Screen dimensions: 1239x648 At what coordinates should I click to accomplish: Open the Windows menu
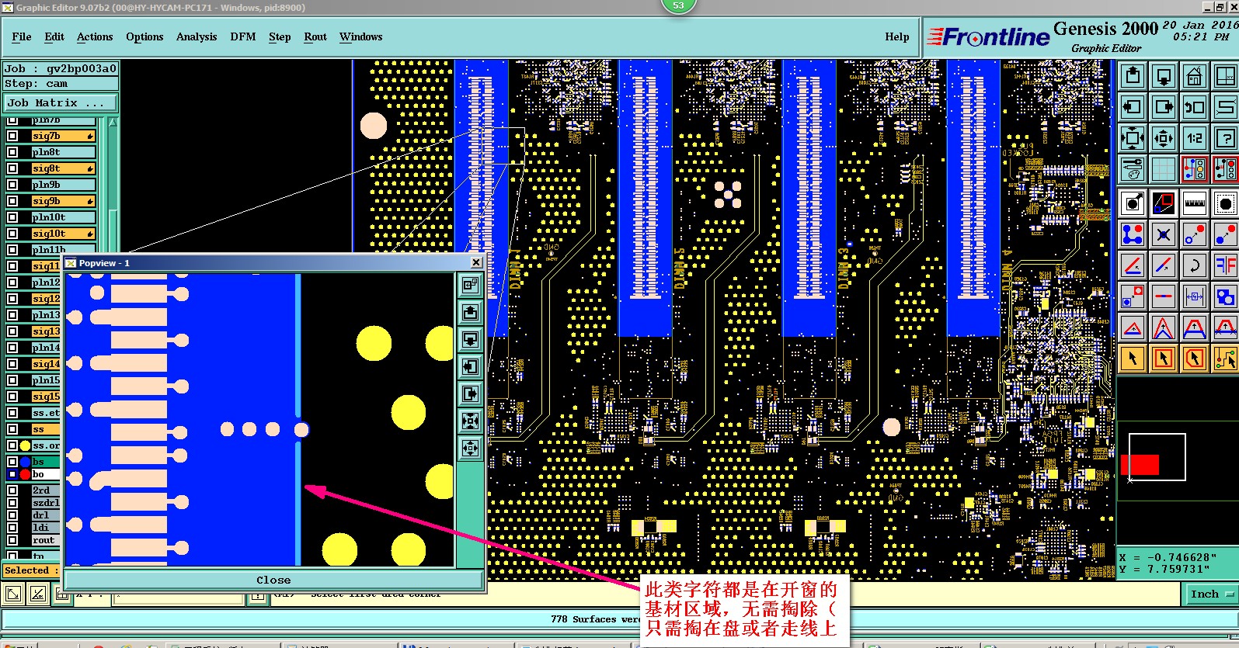(x=361, y=36)
